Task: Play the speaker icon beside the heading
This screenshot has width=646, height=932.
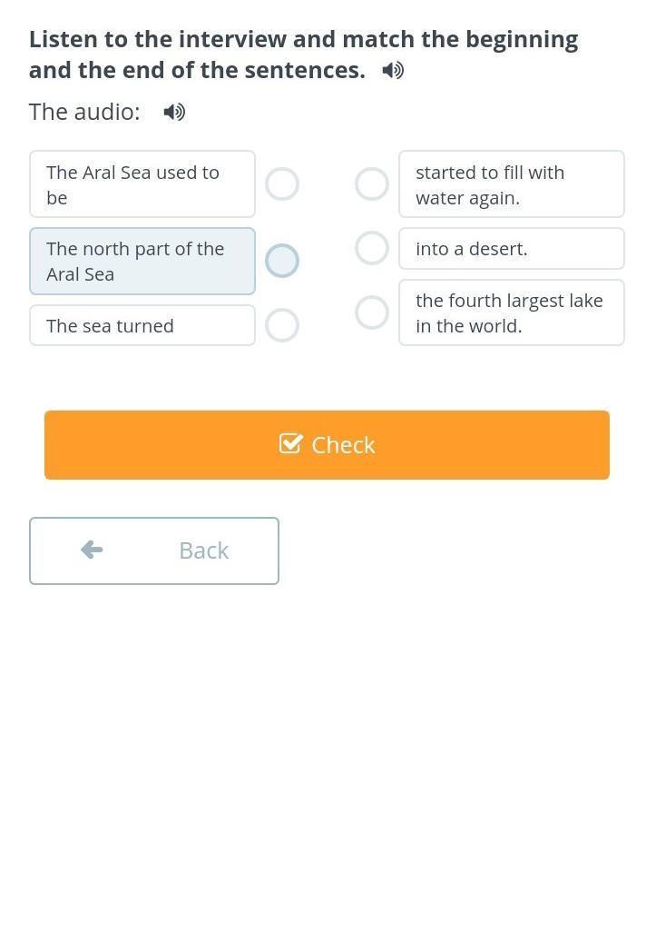Action: click(x=393, y=71)
